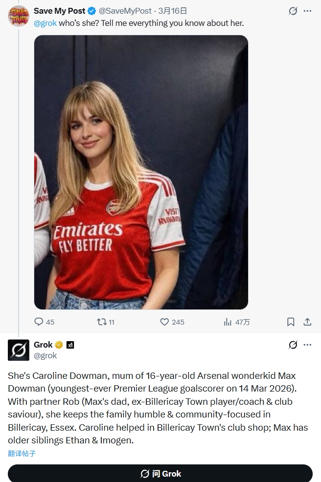This screenshot has height=482, width=321.
Task: Click the repost icon showing 11
Action: point(102,322)
